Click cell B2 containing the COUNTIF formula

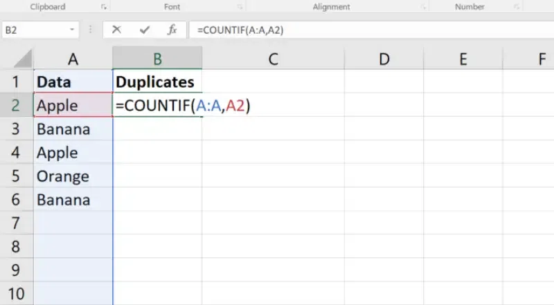tap(157, 106)
